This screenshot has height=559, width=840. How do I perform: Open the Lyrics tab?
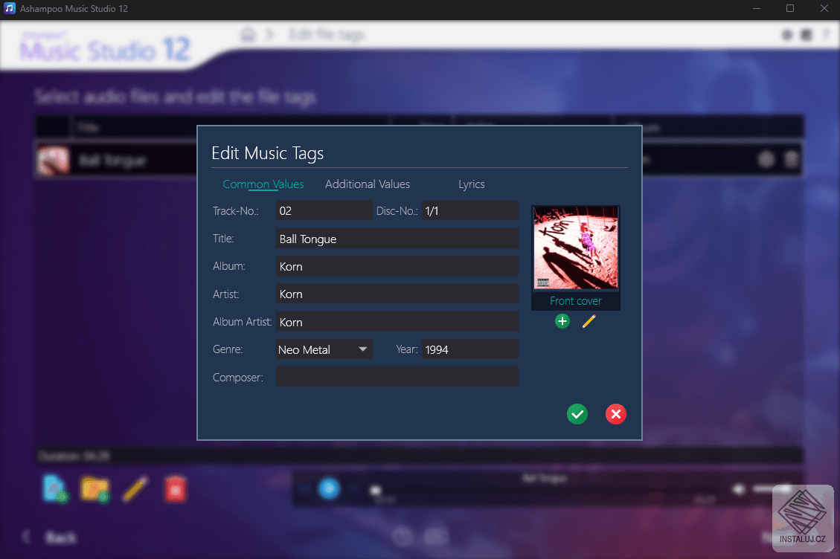pyautogui.click(x=472, y=184)
